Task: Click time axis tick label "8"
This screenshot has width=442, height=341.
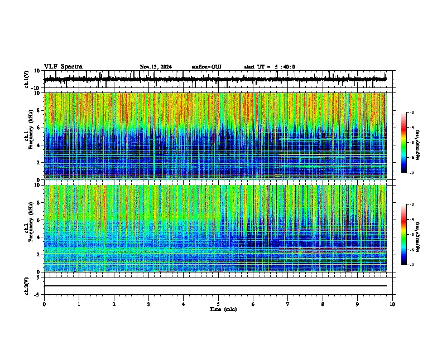Action: pyautogui.click(x=323, y=304)
